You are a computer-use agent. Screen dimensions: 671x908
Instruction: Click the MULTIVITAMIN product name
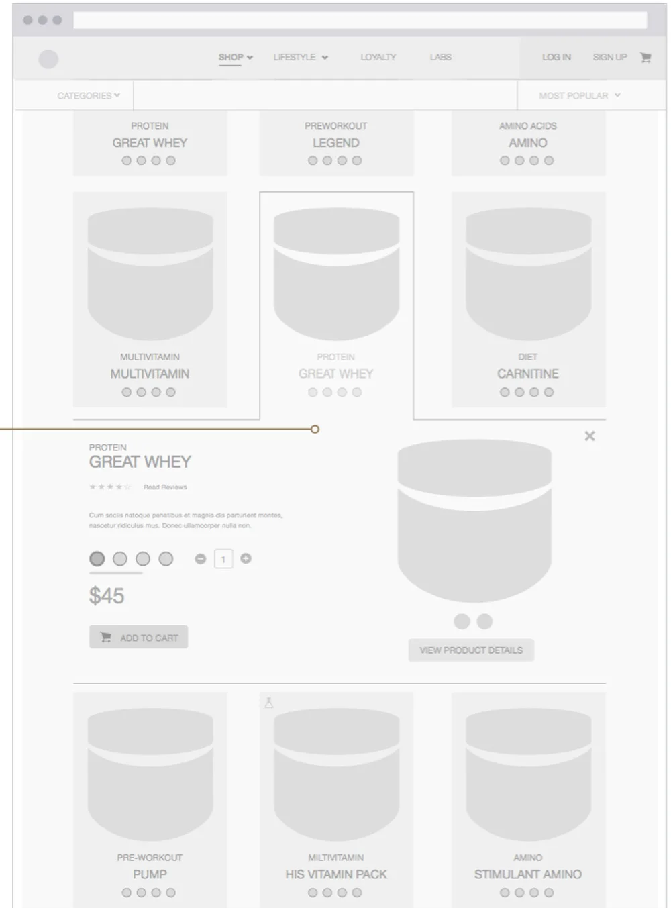click(x=150, y=374)
